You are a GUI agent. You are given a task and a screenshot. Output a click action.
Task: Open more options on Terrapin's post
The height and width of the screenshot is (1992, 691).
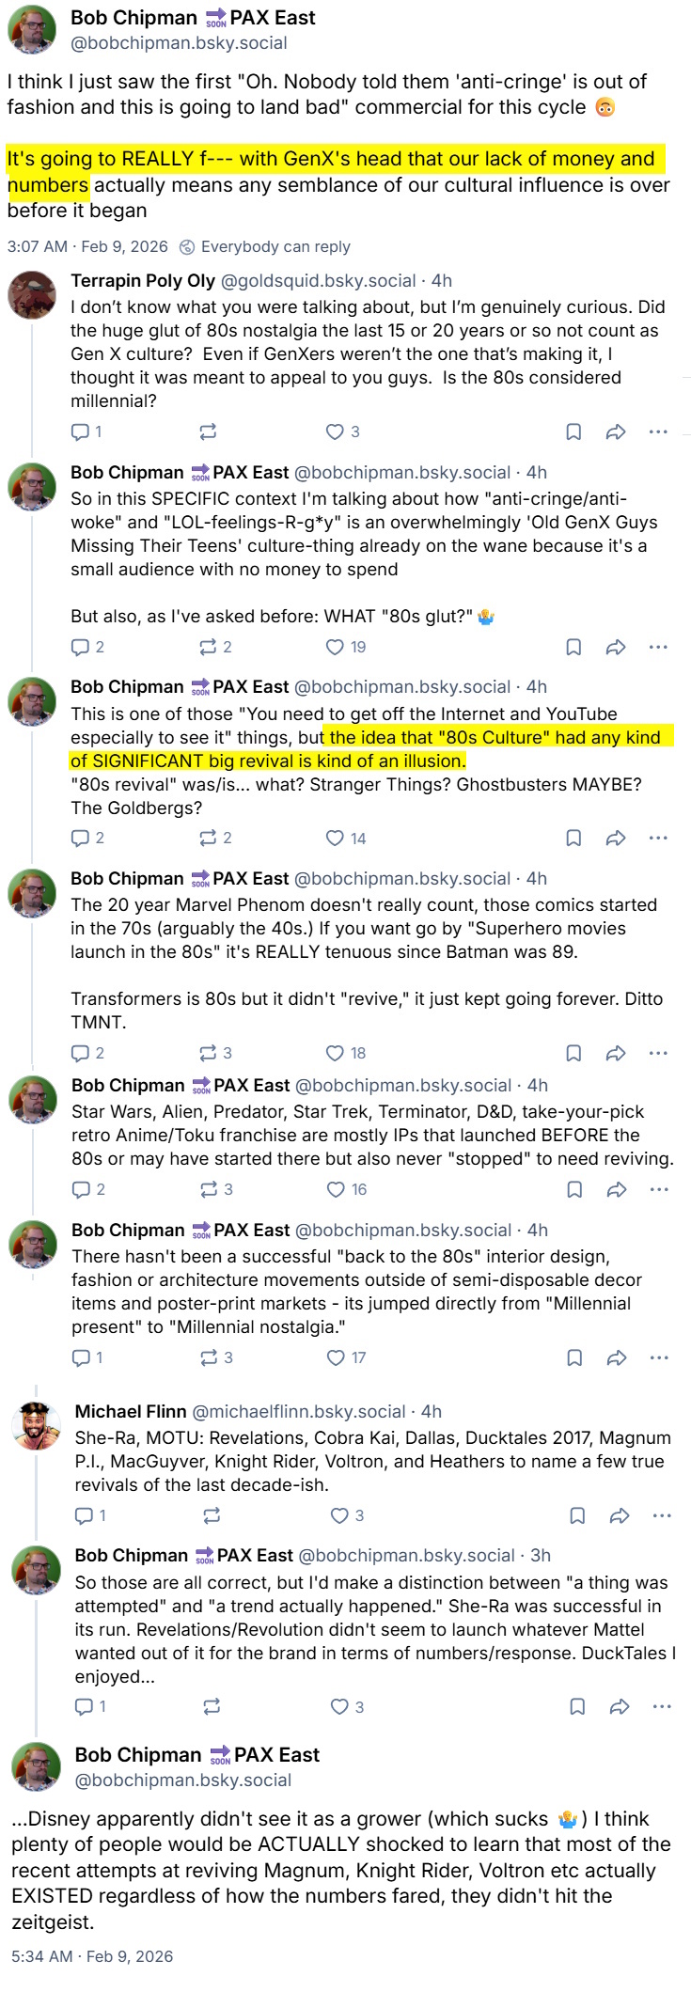(658, 431)
